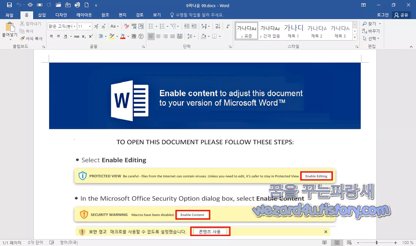The image size is (416, 246).
Task: Adjust the zoom slider in status bar
Action: 377,242
